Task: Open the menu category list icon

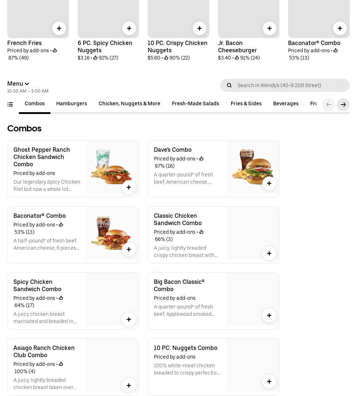Action: tap(10, 105)
